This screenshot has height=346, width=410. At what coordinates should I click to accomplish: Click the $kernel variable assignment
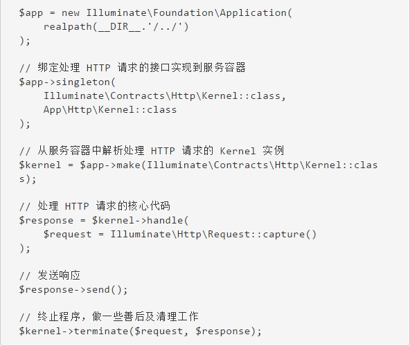coord(40,165)
